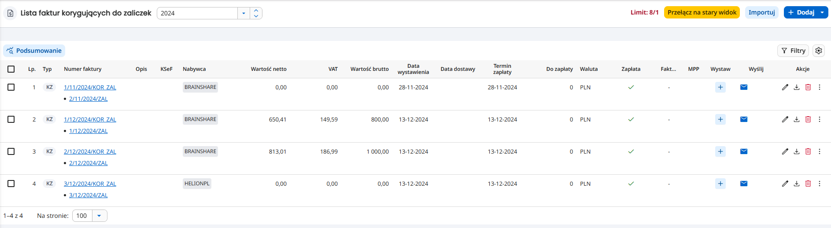831x228 pixels.
Task: Click the Podsumowanie summary button
Action: pyautogui.click(x=34, y=51)
